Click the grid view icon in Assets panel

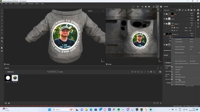click(x=160, y=72)
